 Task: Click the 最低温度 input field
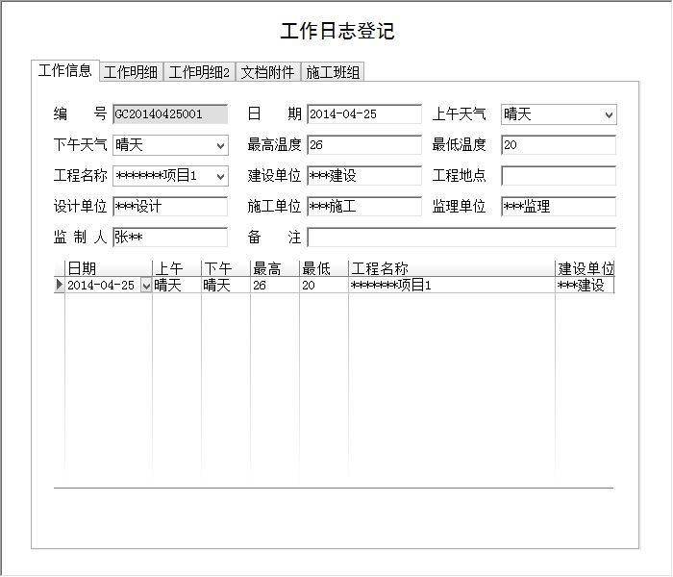(558, 145)
